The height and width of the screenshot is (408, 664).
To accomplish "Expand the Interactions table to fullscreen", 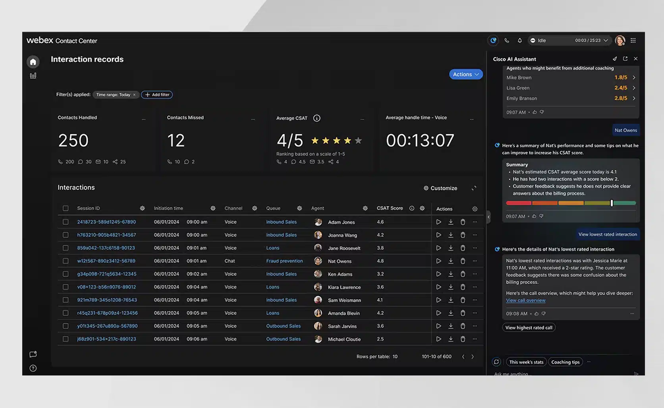I will [x=474, y=188].
